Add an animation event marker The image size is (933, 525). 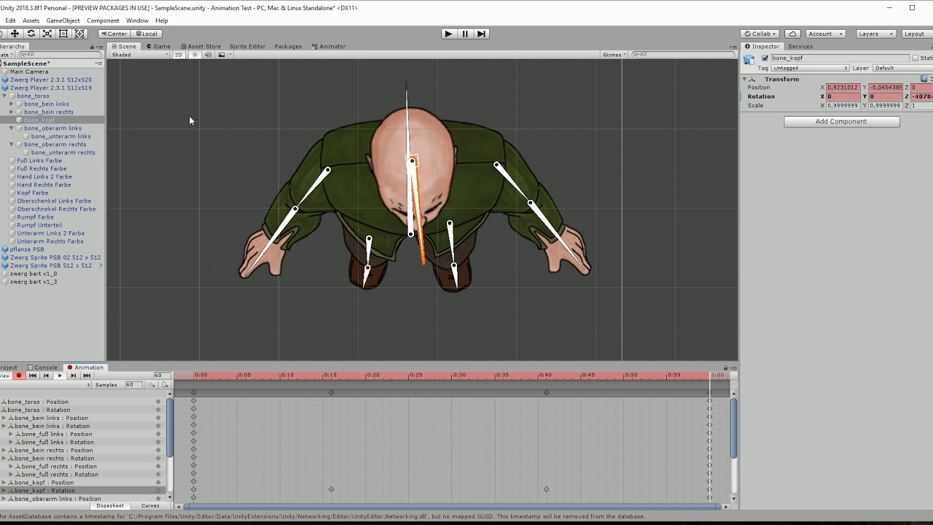click(x=165, y=384)
